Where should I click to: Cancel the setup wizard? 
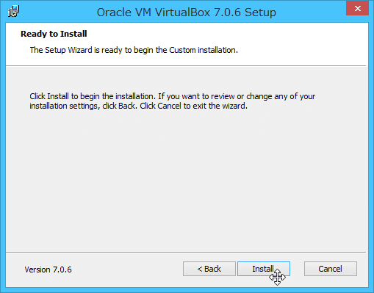(x=331, y=269)
